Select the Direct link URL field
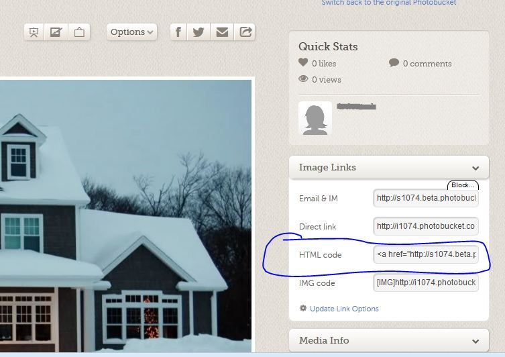 pyautogui.click(x=426, y=226)
